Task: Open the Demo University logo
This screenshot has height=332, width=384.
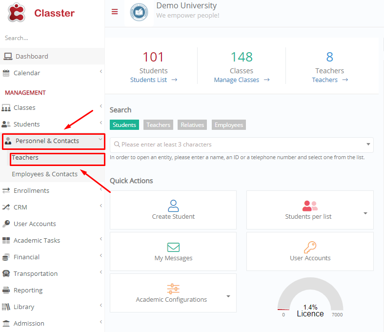Action: click(139, 12)
